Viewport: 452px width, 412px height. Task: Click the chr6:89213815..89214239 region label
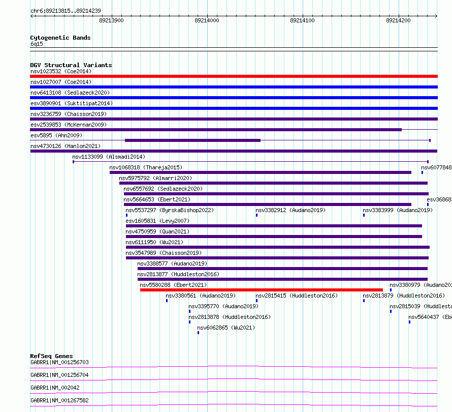(x=66, y=11)
